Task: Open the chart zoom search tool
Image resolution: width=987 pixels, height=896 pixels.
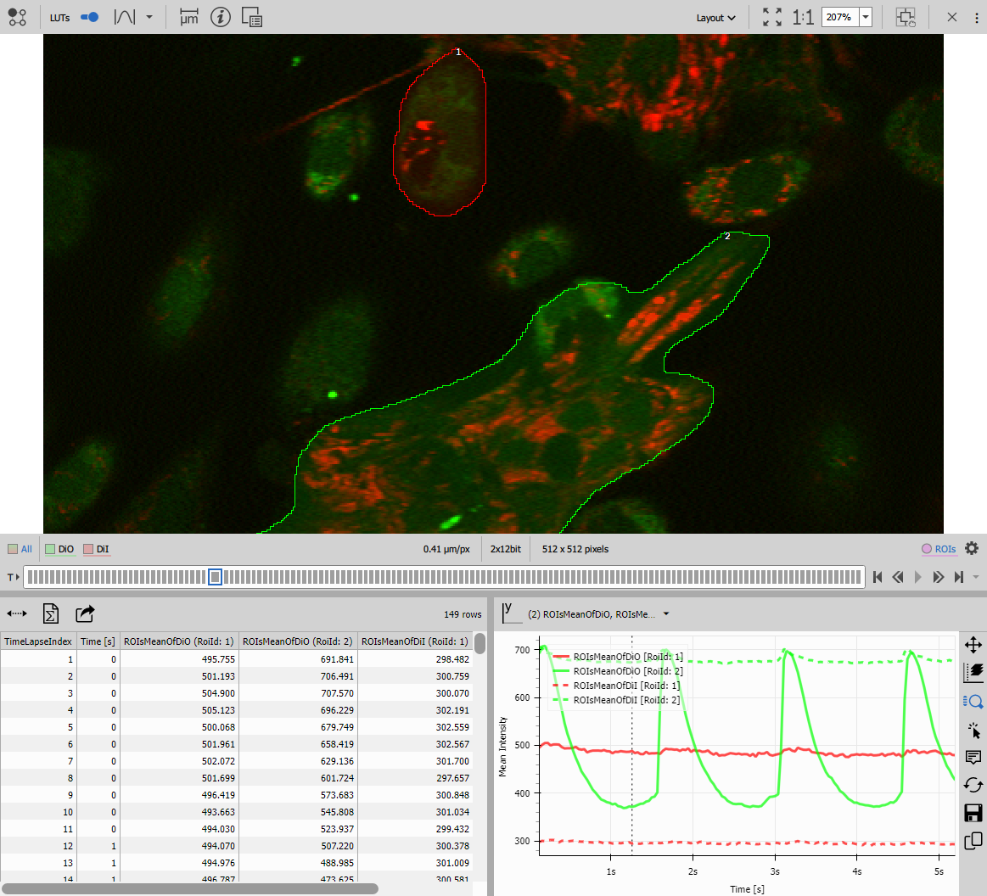Action: tap(973, 701)
